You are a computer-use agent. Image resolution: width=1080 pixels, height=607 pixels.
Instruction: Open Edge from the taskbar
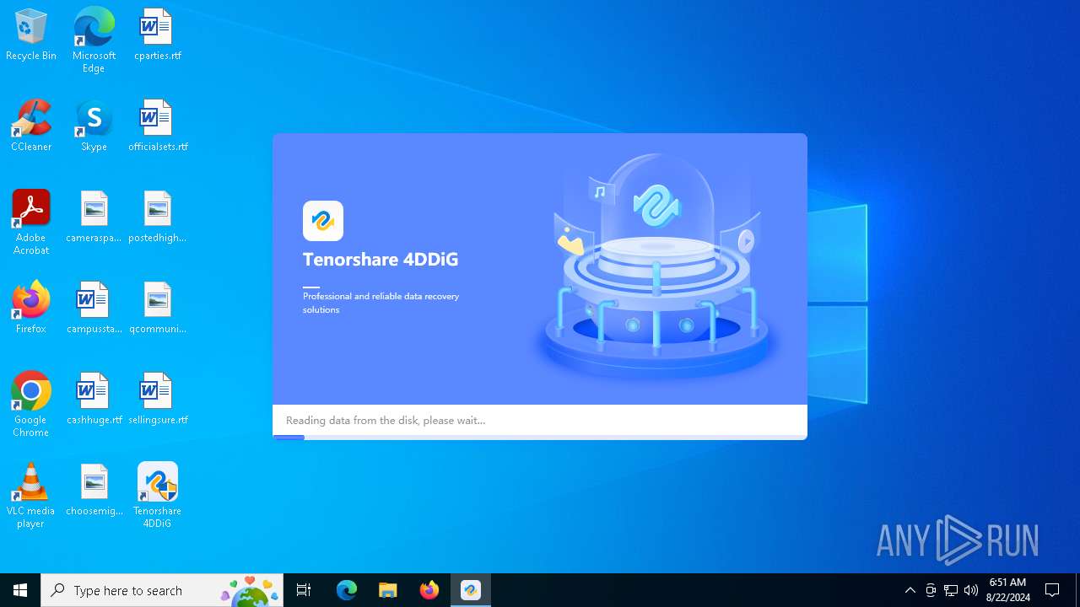click(347, 590)
